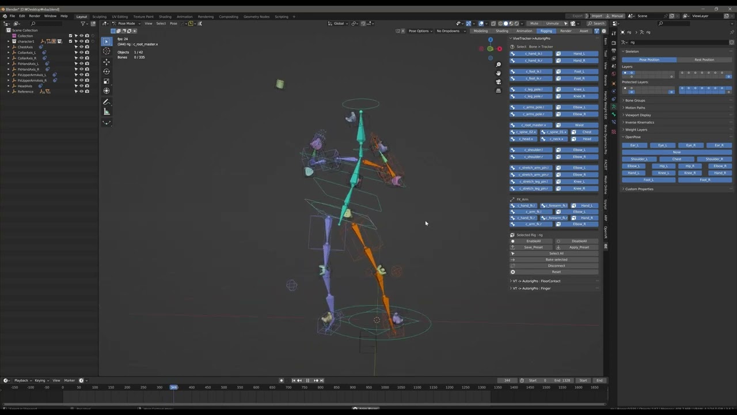The width and height of the screenshot is (737, 415).
Task: Hide ChestAxis in viewport with eye icon
Action: pos(81,47)
